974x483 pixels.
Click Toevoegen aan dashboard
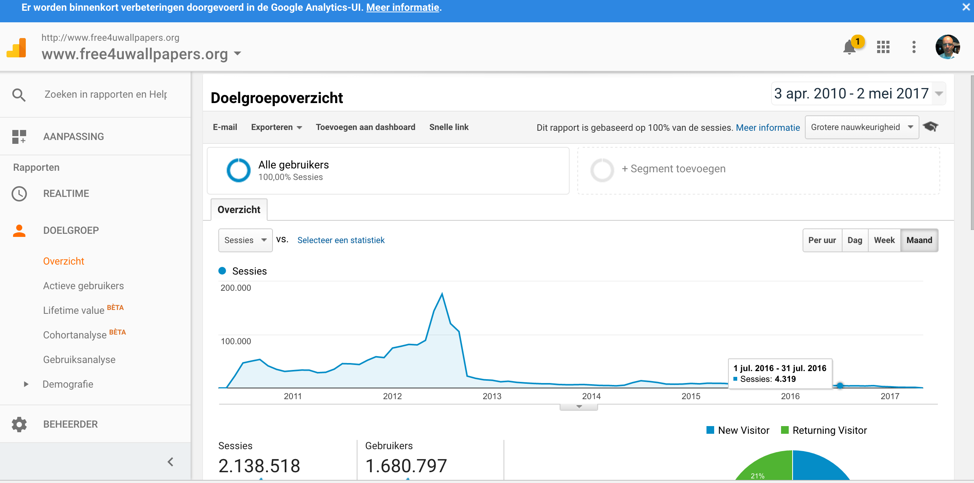[x=366, y=127]
